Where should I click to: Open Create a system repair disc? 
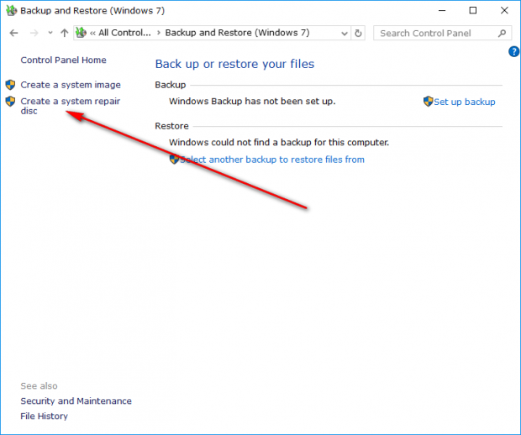70,106
